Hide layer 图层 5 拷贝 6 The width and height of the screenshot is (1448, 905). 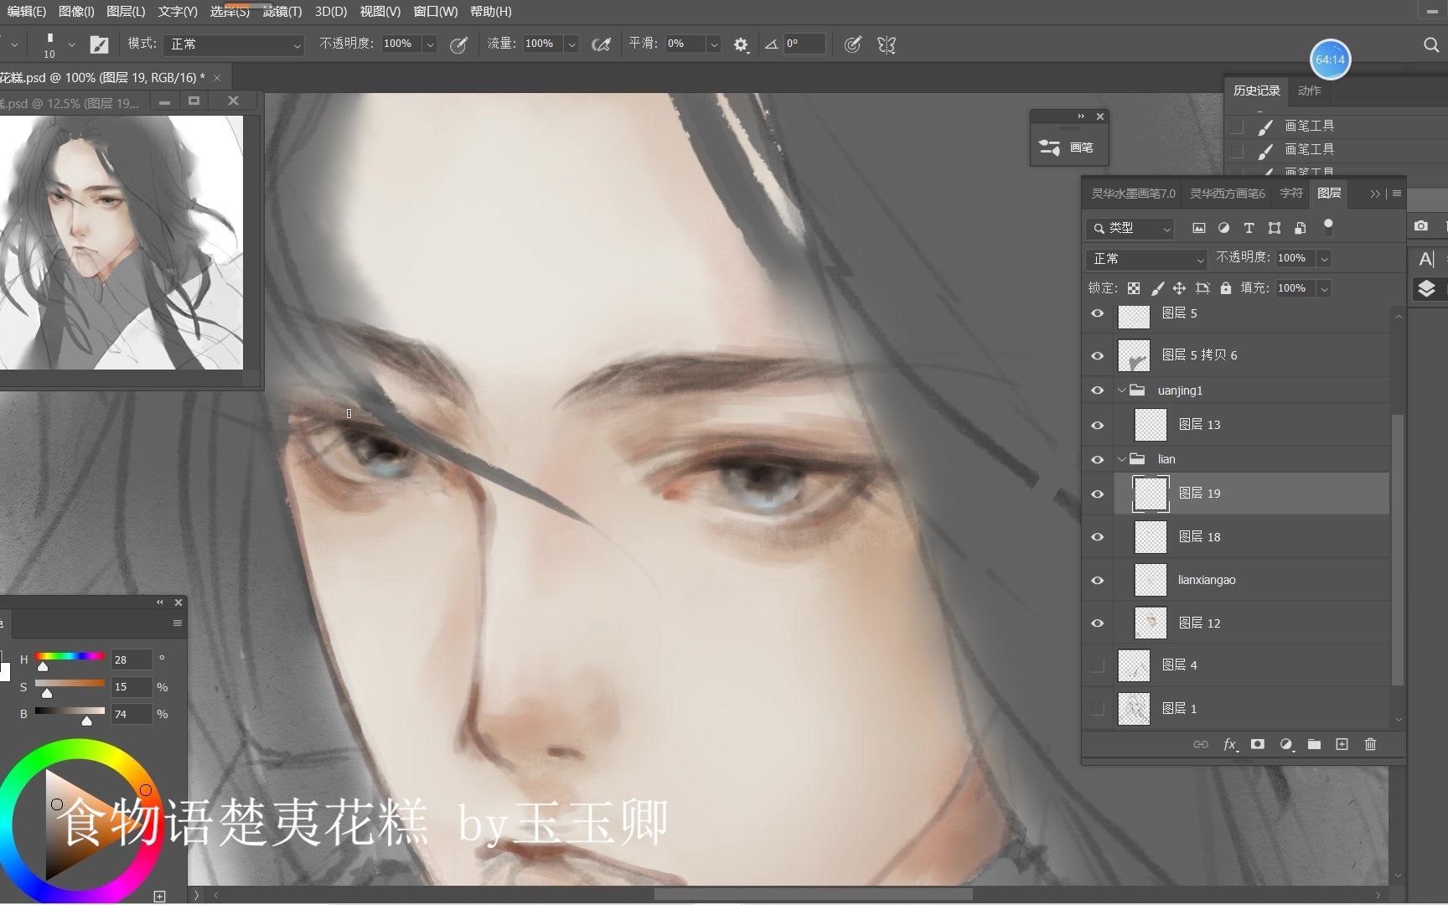1098,355
